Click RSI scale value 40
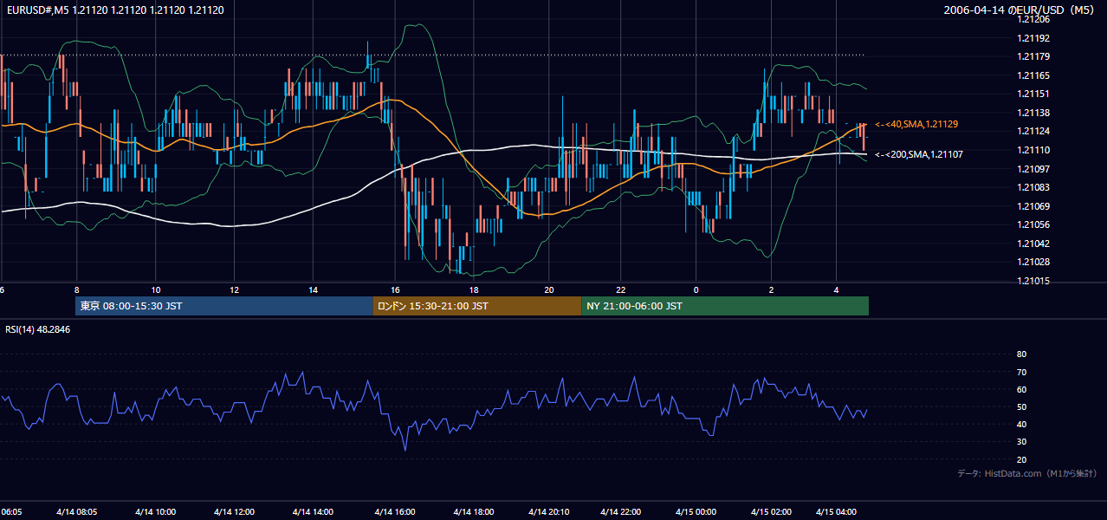 click(x=1022, y=424)
